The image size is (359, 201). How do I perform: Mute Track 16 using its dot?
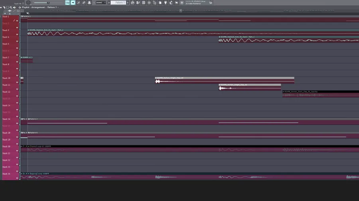[x=17, y=123]
